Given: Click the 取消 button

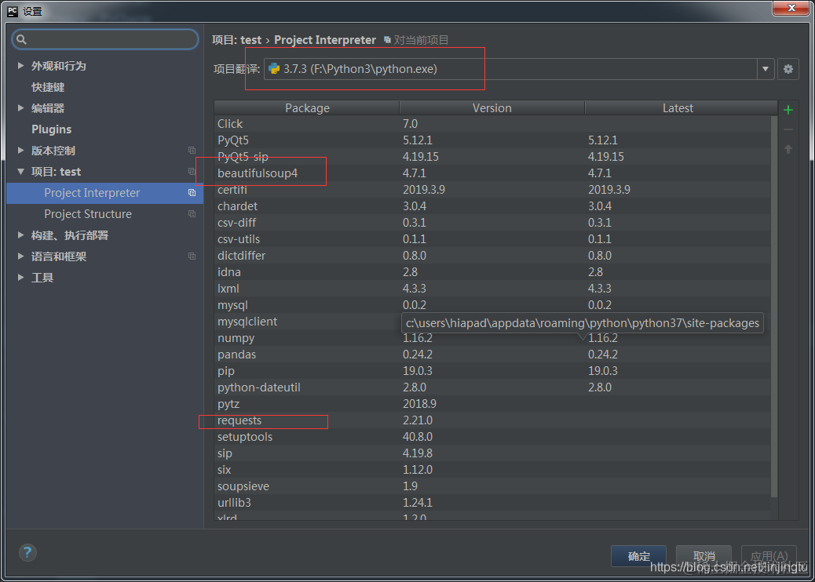Looking at the screenshot, I should (x=704, y=556).
